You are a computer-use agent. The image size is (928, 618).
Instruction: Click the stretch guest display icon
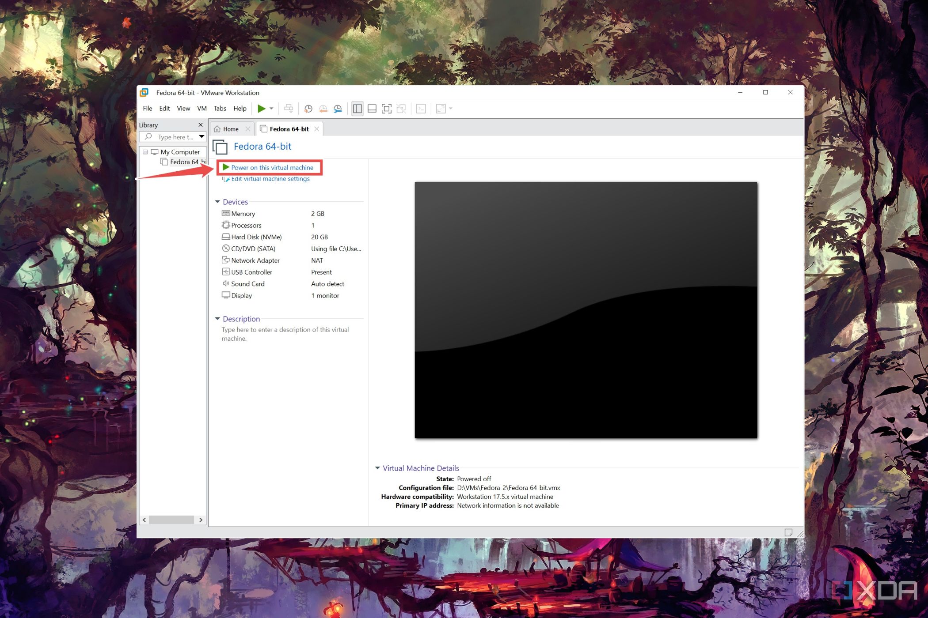441,109
